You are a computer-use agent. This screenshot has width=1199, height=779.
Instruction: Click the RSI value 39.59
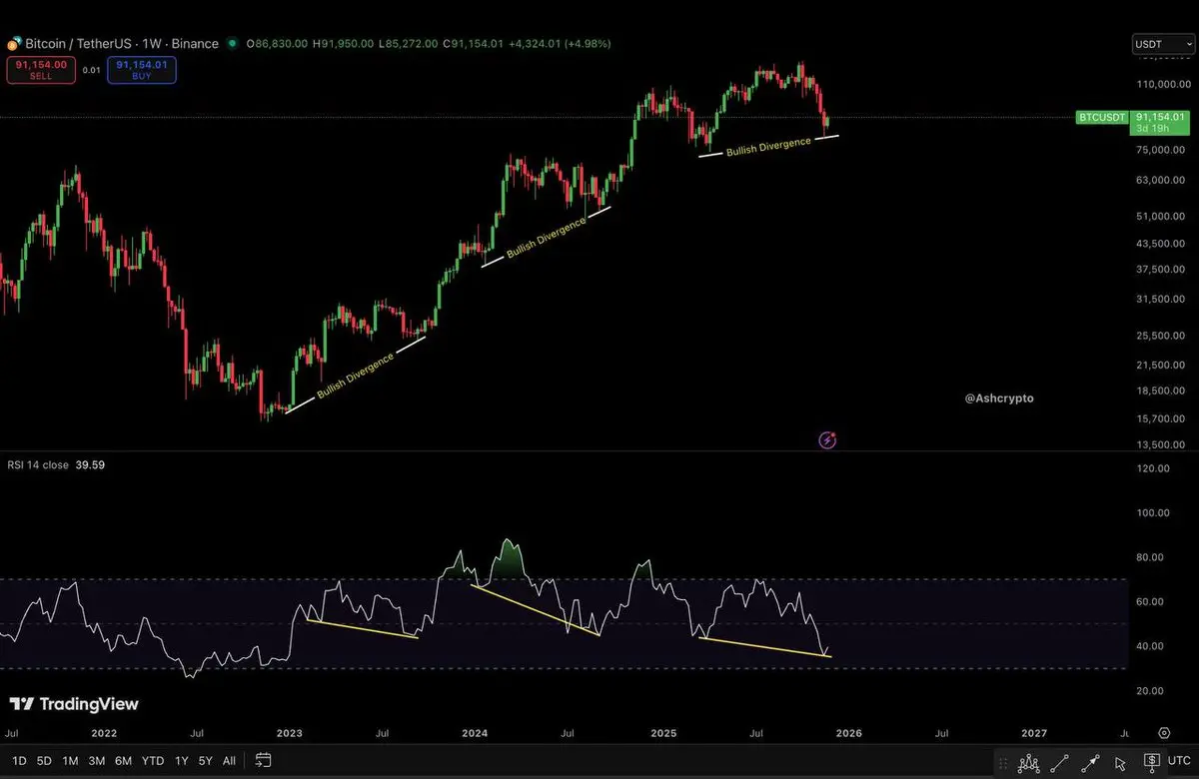pyautogui.click(x=92, y=464)
